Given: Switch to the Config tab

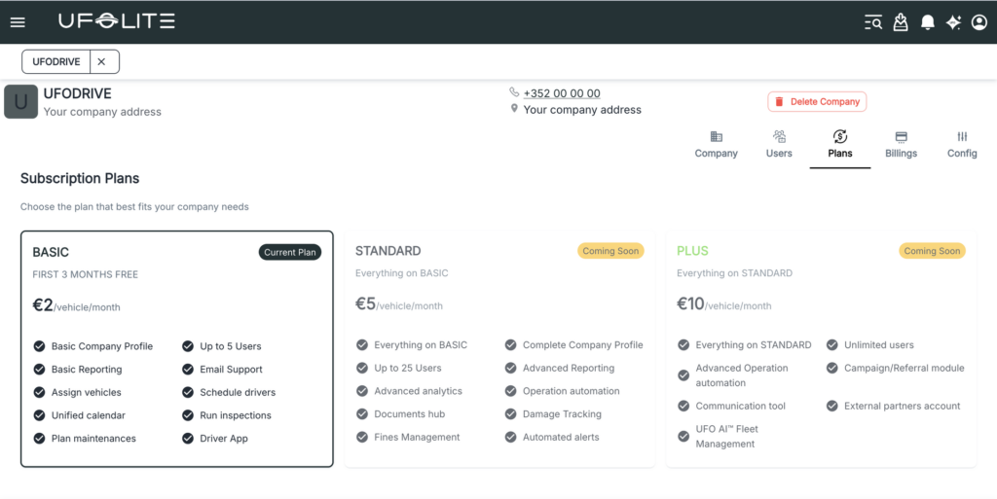Looking at the screenshot, I should point(962,145).
